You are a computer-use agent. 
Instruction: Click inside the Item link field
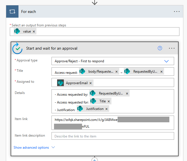(113, 123)
